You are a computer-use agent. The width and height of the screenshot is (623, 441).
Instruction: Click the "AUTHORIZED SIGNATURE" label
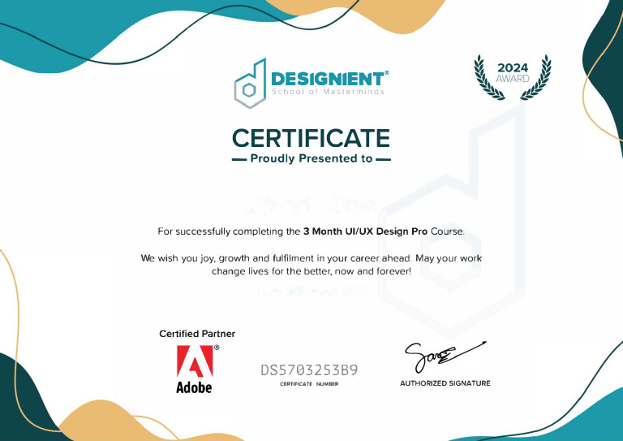pos(445,383)
